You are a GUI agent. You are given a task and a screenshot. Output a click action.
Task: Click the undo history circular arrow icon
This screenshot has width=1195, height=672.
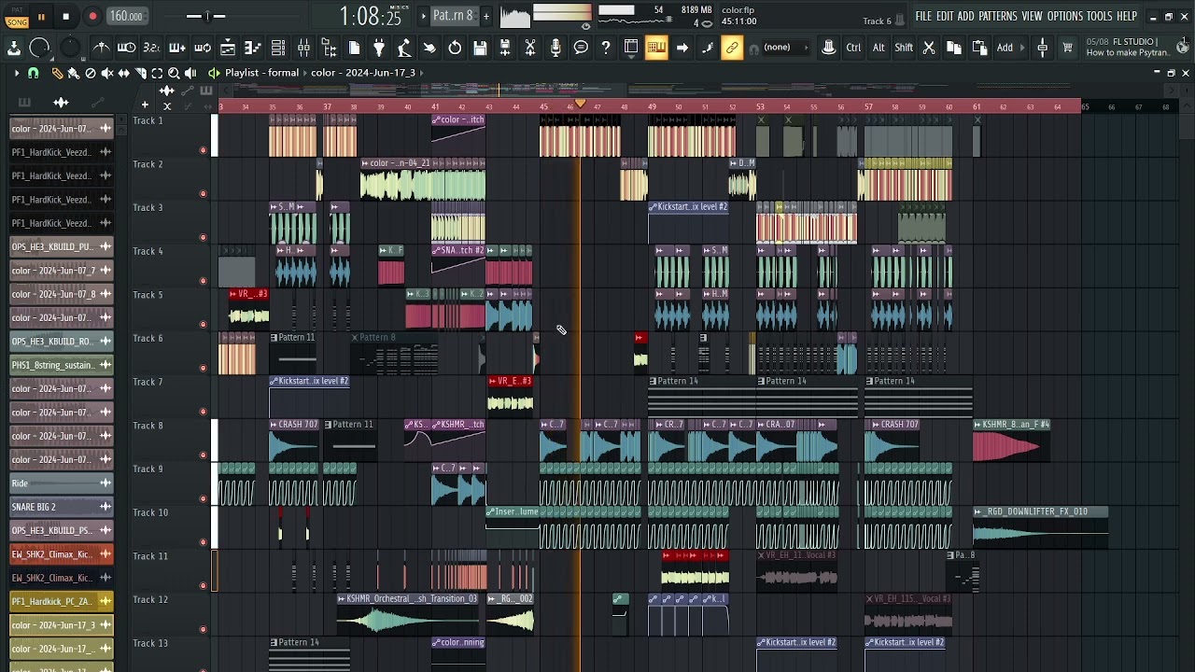(x=455, y=48)
